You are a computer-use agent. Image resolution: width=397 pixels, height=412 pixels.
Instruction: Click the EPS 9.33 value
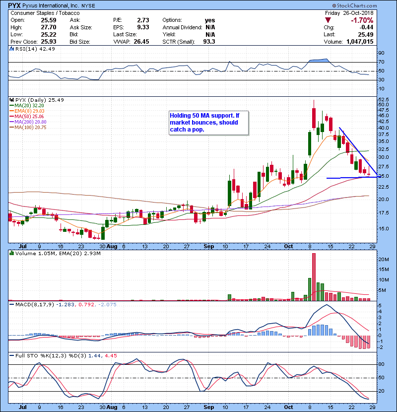tap(143, 27)
